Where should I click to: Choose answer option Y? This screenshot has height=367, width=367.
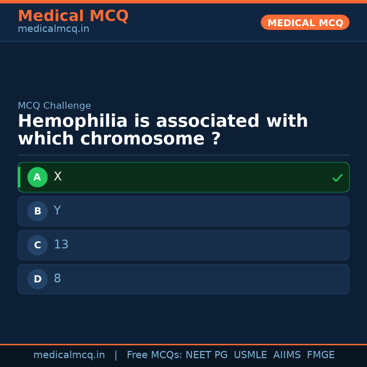click(x=183, y=211)
